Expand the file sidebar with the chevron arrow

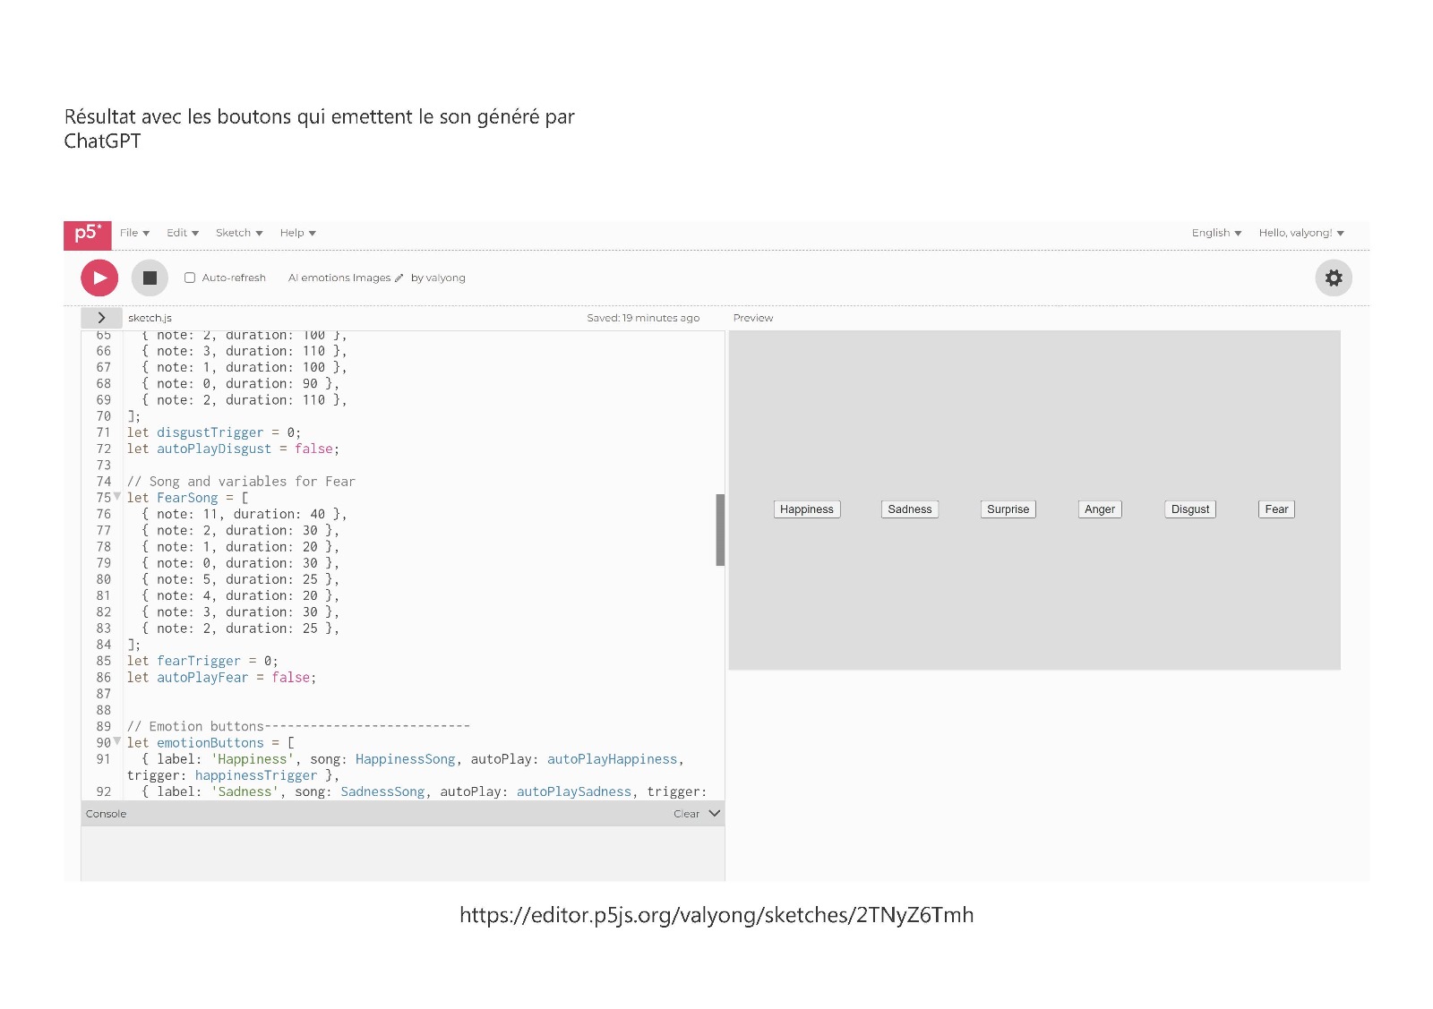click(x=101, y=318)
